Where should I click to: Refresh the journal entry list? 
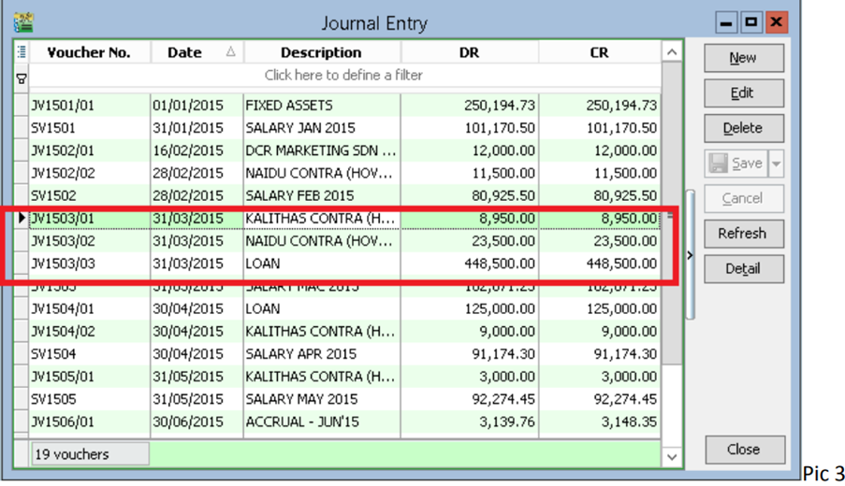click(x=743, y=234)
